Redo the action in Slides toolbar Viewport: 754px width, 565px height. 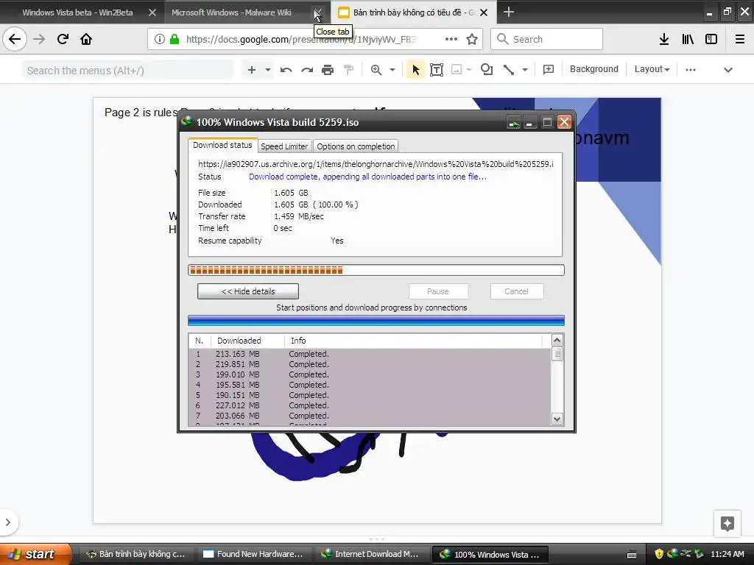pyautogui.click(x=307, y=70)
